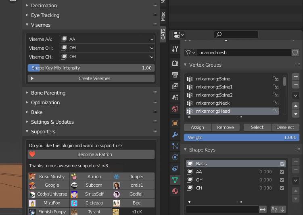Remove the selected shape key
Screen dimensions: 303x215
[296, 170]
